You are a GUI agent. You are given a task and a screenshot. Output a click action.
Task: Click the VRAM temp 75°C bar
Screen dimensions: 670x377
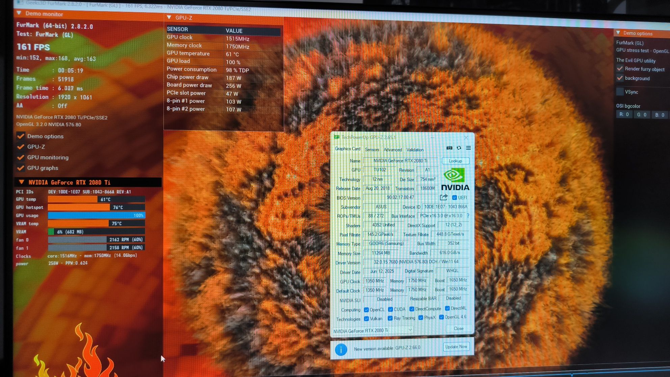coord(97,223)
